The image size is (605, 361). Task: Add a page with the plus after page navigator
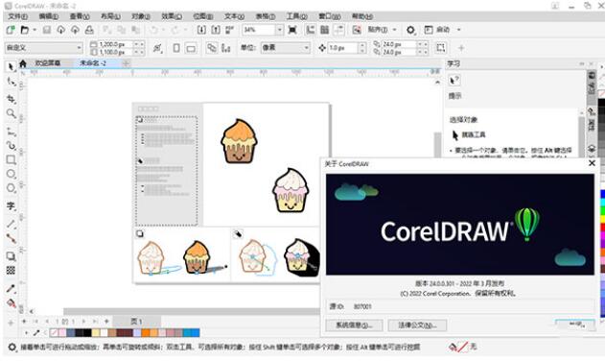(106, 322)
